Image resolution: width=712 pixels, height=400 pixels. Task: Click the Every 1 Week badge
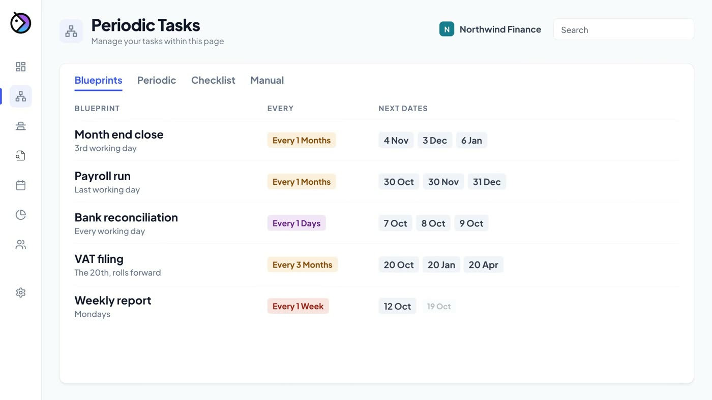(298, 306)
